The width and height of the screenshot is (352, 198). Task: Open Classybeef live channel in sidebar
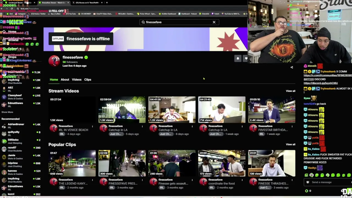point(21,97)
